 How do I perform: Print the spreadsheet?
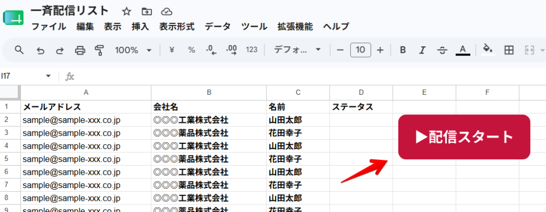(80, 51)
